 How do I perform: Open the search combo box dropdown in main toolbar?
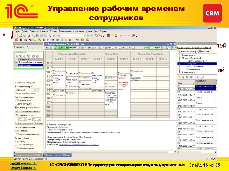(85, 35)
